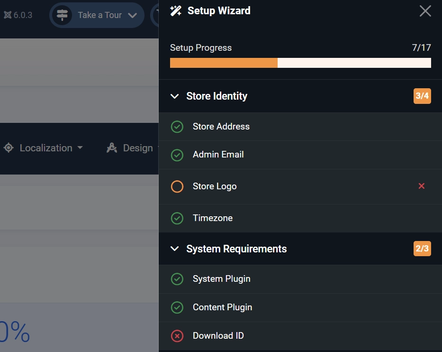Click the Admin Email completed check circle
The image size is (442, 352).
[177, 155]
